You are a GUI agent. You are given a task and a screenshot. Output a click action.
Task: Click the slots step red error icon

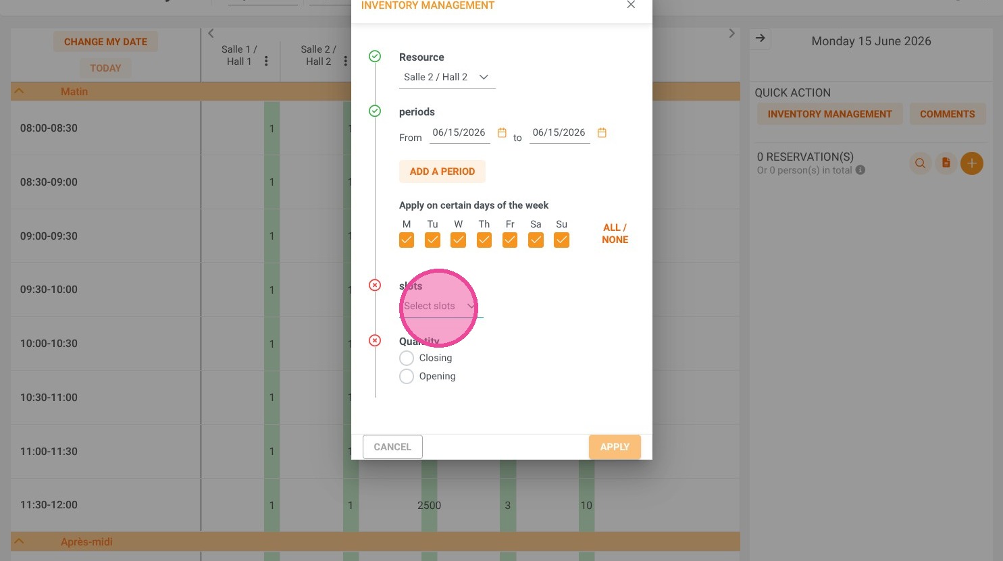(x=375, y=286)
